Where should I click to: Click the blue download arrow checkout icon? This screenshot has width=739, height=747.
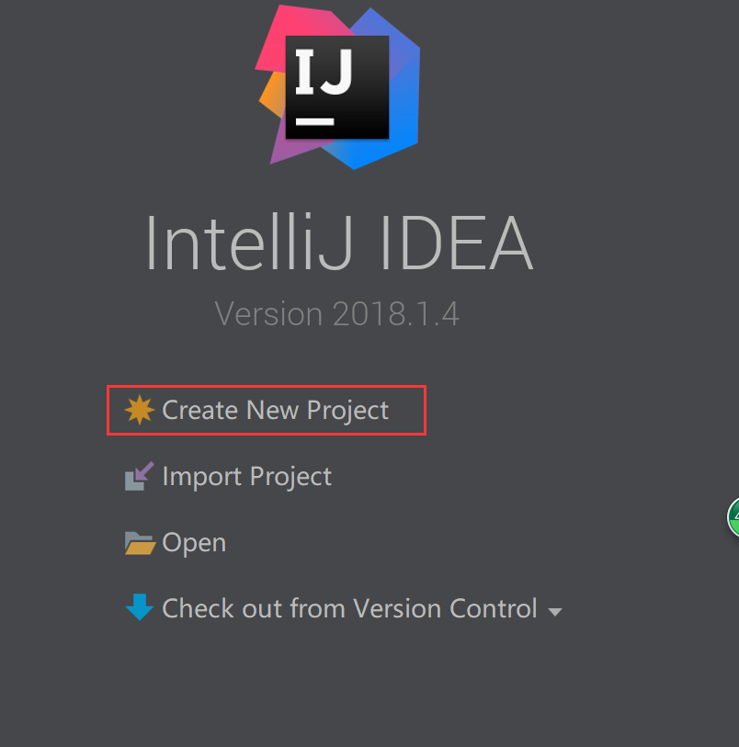(139, 607)
